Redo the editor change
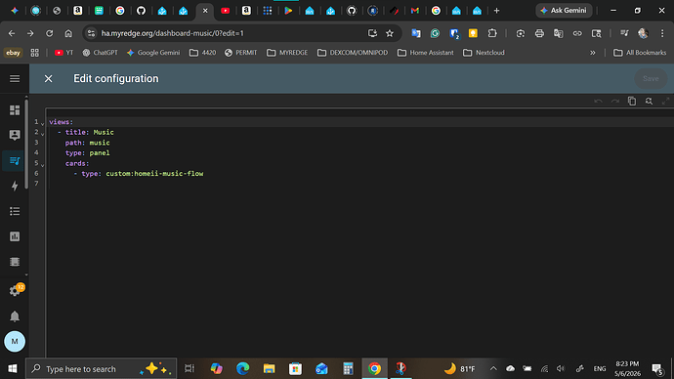The height and width of the screenshot is (379, 674). [x=615, y=101]
